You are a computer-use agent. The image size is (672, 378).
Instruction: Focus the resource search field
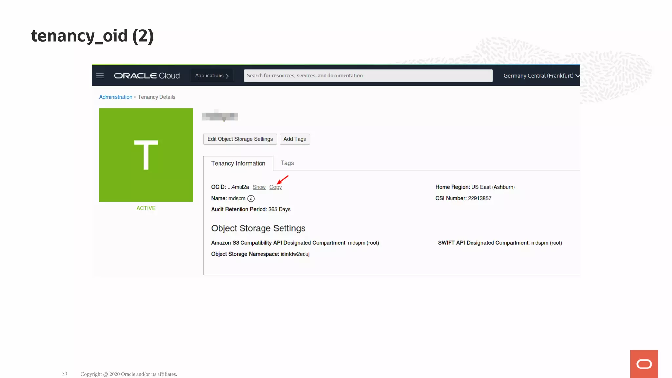(368, 76)
